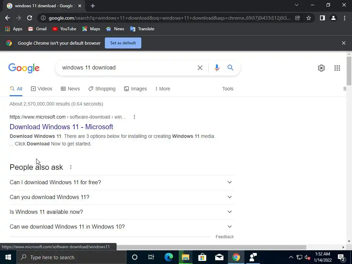
Task: Bookmark this page with the star icon
Action: coord(309,18)
